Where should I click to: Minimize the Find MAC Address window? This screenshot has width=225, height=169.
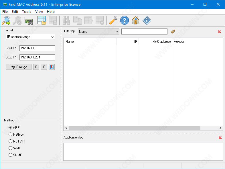(x=192, y=5)
